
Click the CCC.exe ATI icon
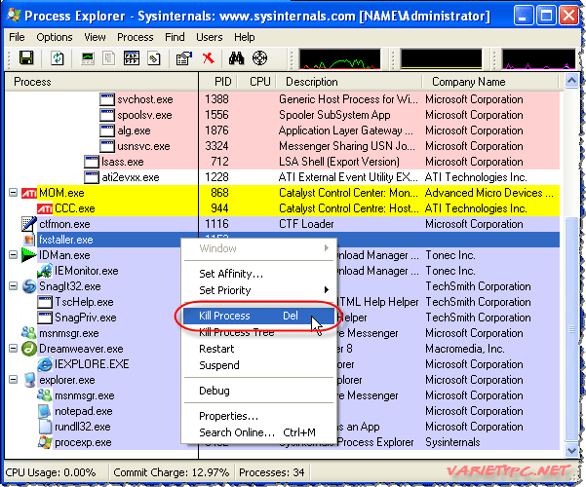(x=45, y=208)
